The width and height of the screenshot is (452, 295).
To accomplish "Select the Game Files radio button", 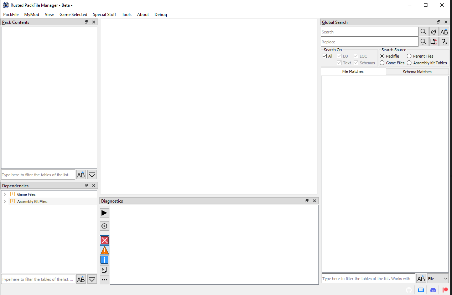I will (383, 63).
